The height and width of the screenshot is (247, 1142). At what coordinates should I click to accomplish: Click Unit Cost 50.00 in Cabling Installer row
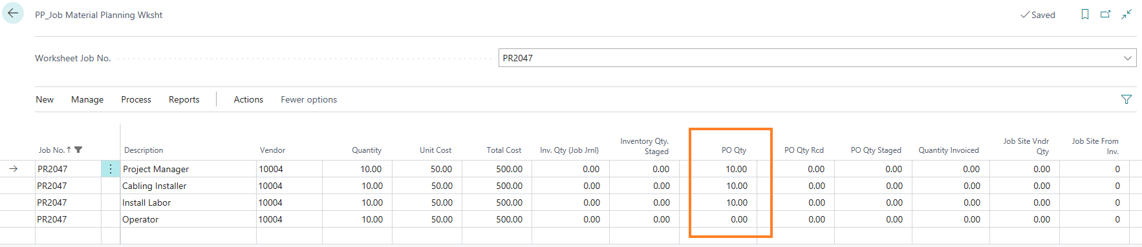[442, 186]
